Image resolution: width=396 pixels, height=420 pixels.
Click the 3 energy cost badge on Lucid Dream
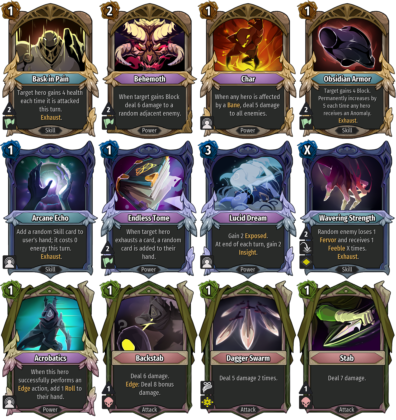point(208,150)
